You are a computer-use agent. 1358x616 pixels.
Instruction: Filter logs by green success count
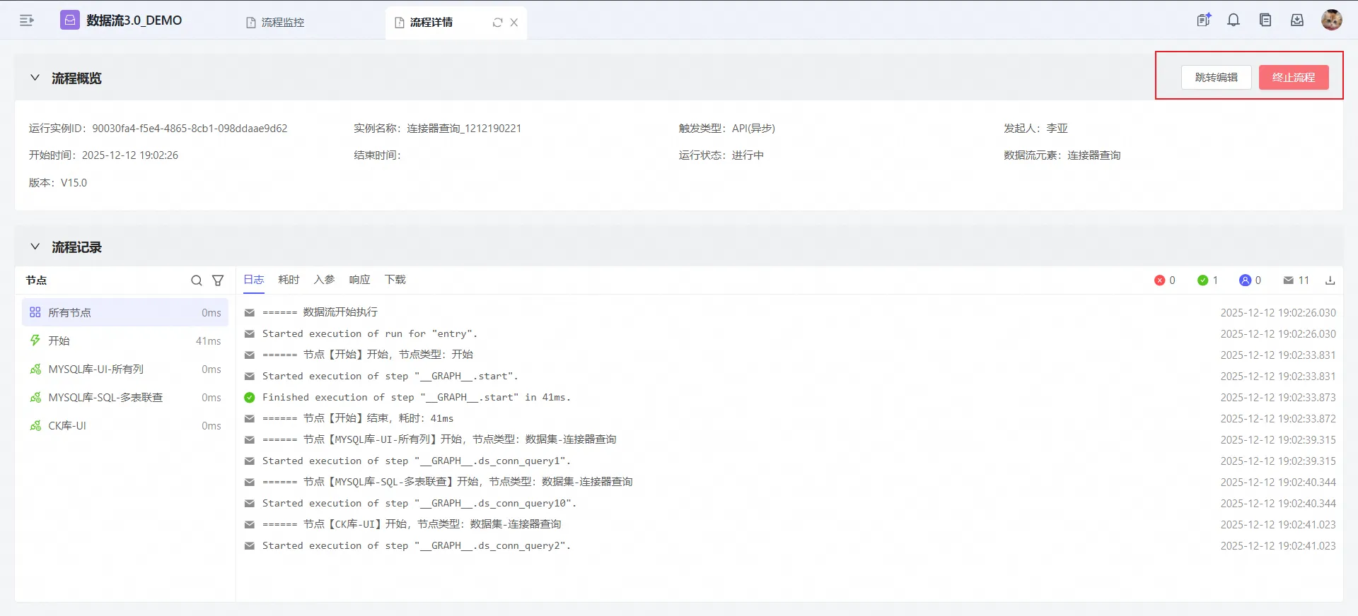tap(1207, 280)
